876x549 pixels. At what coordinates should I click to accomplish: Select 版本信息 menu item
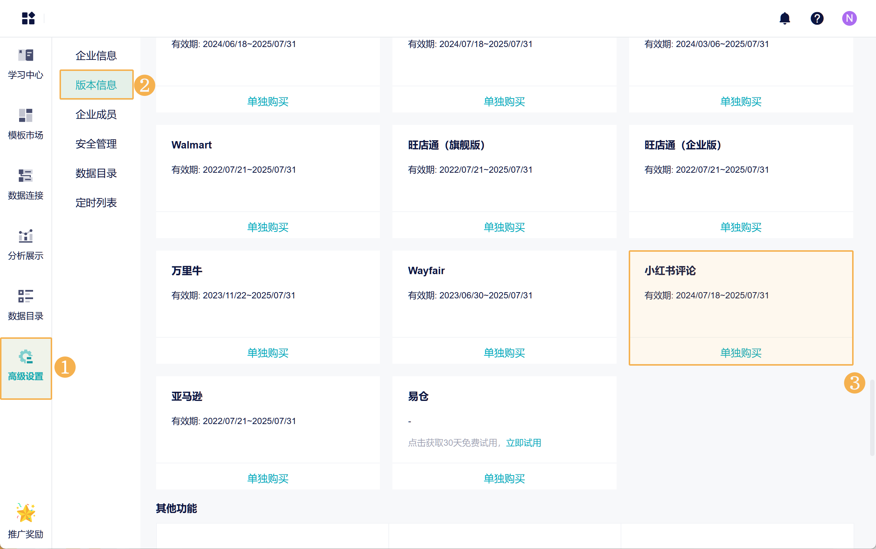coord(96,85)
